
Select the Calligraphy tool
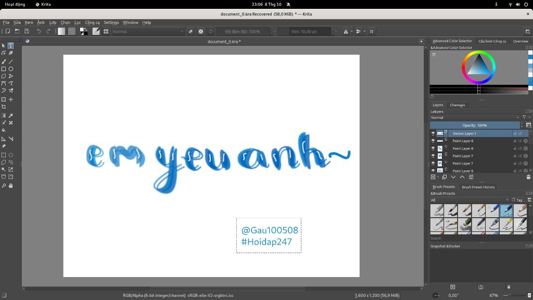pyautogui.click(x=11, y=53)
